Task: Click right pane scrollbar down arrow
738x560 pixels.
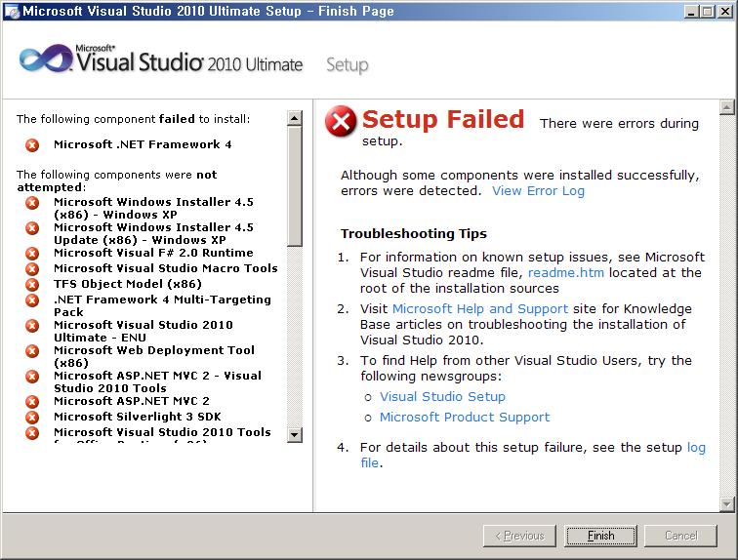Action: click(726, 504)
